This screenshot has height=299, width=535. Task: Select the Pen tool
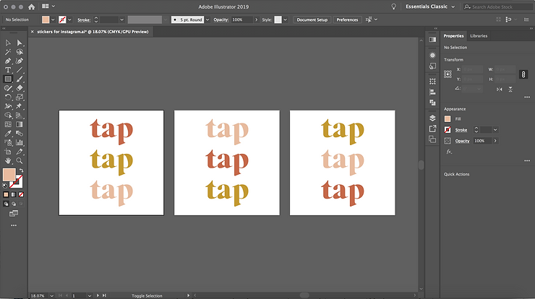[8, 61]
